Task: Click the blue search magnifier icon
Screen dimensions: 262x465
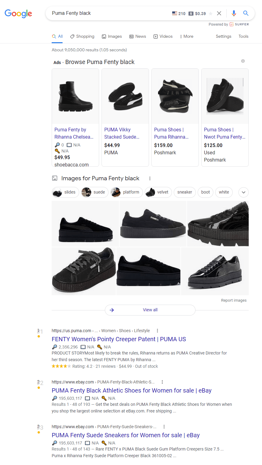Action: pyautogui.click(x=245, y=13)
